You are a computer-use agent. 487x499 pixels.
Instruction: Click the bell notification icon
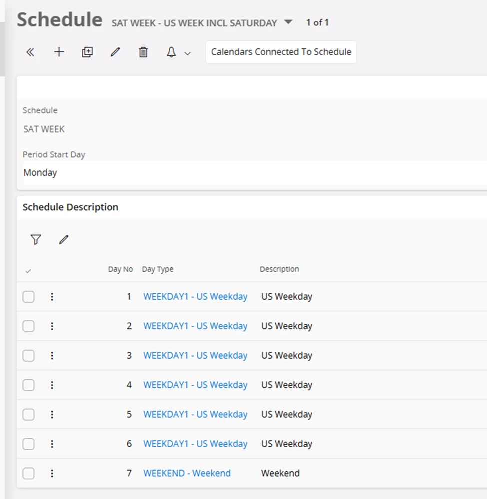[171, 52]
